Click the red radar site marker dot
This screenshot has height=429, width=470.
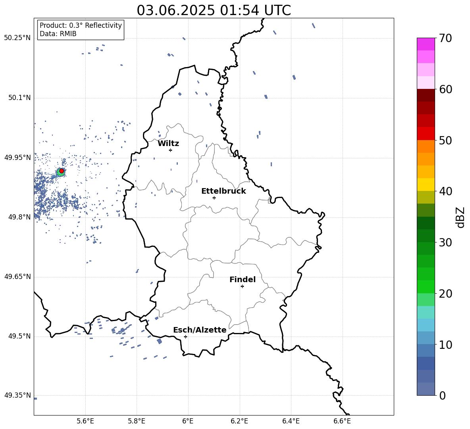point(62,171)
